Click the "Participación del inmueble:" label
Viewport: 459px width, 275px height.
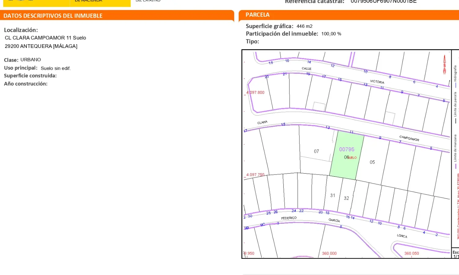(282, 34)
